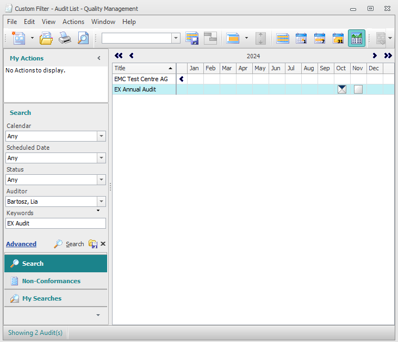Open the Actions menu
Viewport: 398px width, 342px height.
click(x=73, y=22)
